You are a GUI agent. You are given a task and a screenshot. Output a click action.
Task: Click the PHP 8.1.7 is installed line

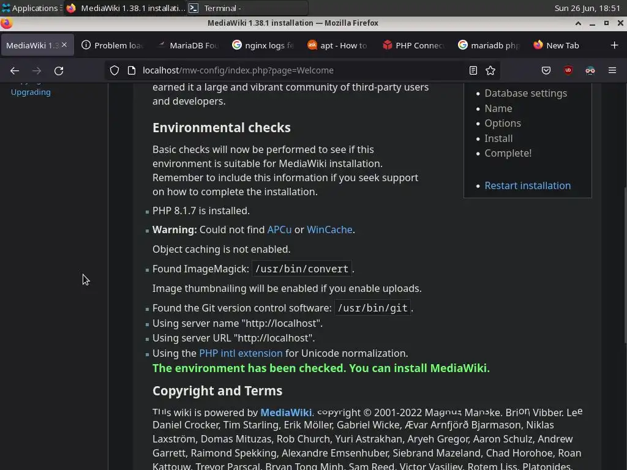coord(201,211)
